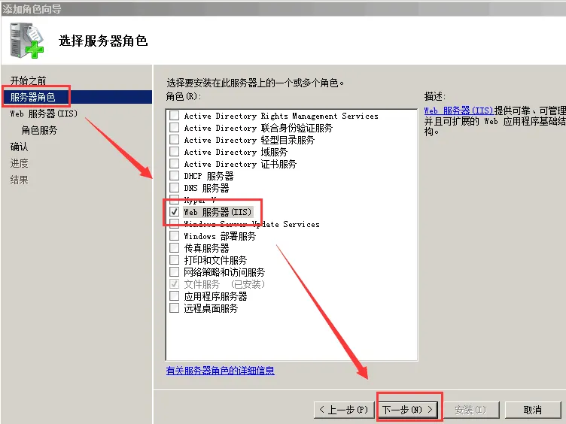Image resolution: width=566 pixels, height=424 pixels.
Task: Check Active Directory Rights Management Services
Action: [x=175, y=115]
